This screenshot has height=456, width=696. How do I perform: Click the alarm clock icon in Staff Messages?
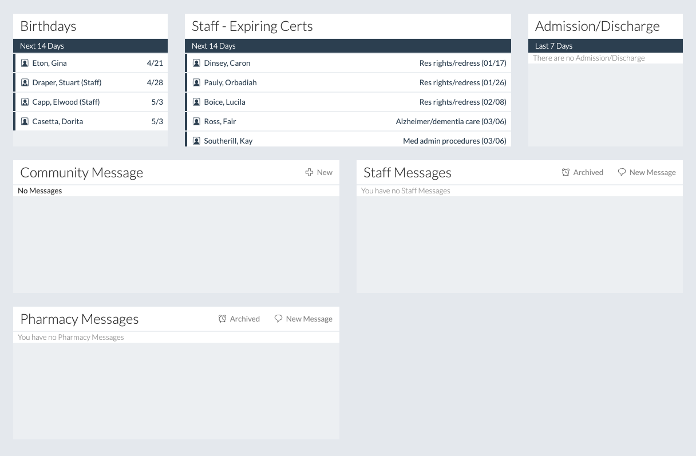[565, 172]
